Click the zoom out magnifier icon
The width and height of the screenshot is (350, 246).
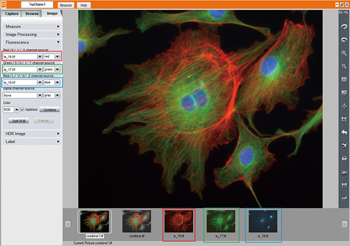pos(343,66)
